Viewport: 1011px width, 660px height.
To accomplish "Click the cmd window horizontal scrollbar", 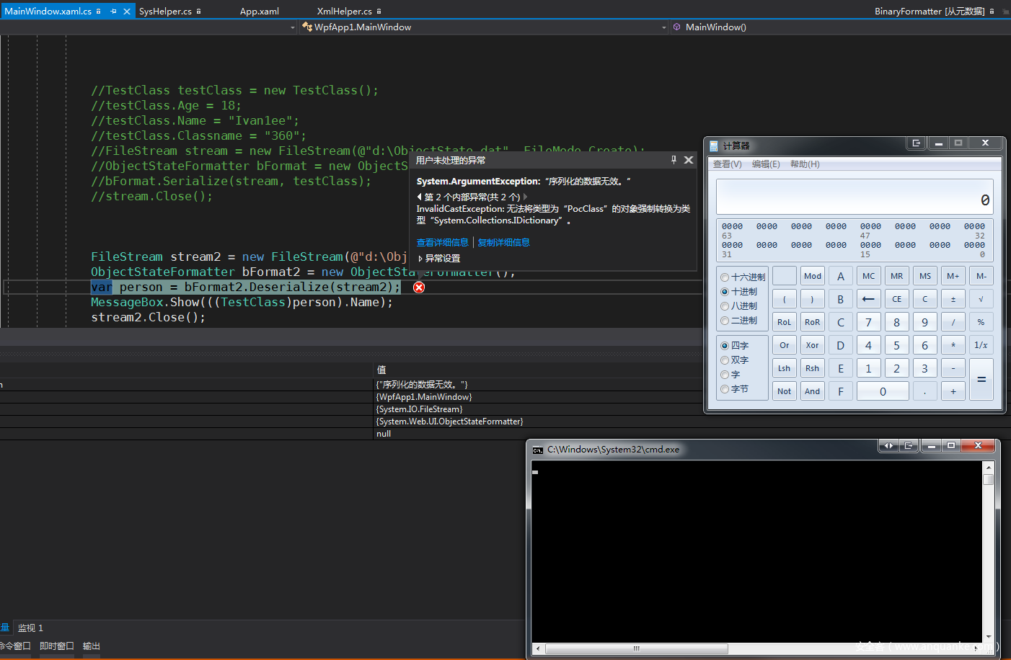I will 636,648.
